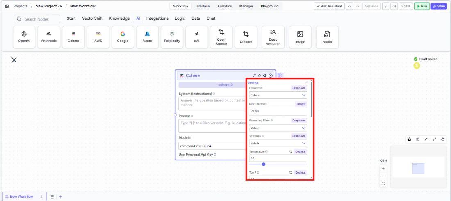451x201 pixels.
Task: Collapse the Cohere node with minimize arrows
Action: coord(254,76)
